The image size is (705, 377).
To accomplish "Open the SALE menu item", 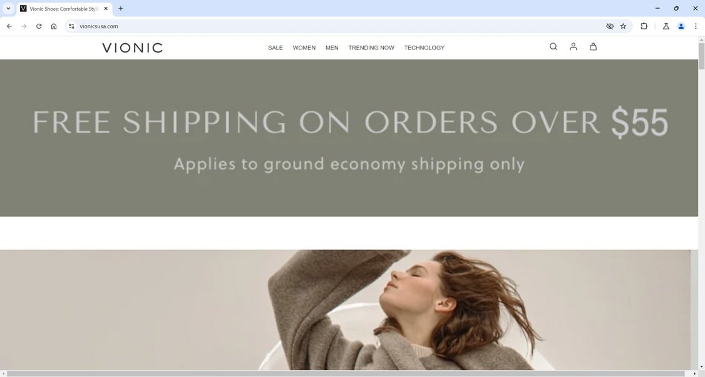I will (275, 48).
